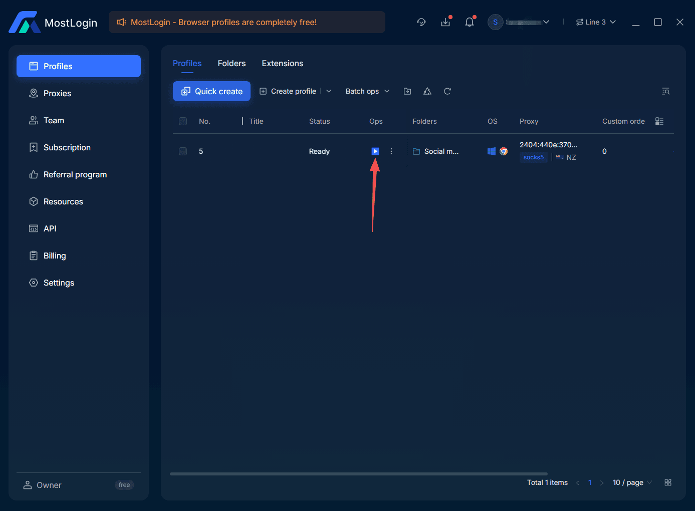The width and height of the screenshot is (695, 511).
Task: Open the Billing page
Action: (x=79, y=255)
